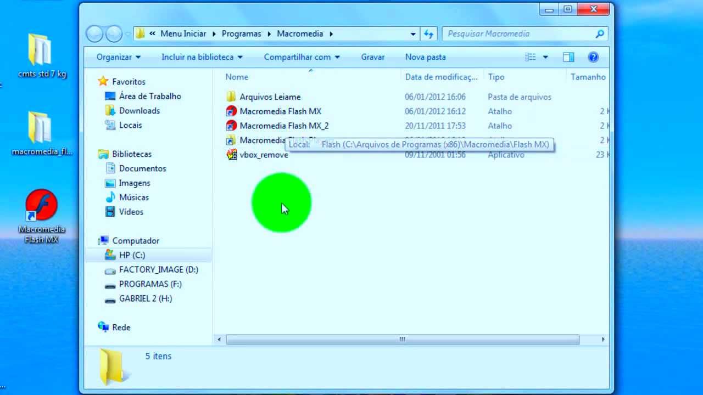The height and width of the screenshot is (395, 703).
Task: Select Macromedia Flash MX desktop shortcut
Action: [41, 216]
